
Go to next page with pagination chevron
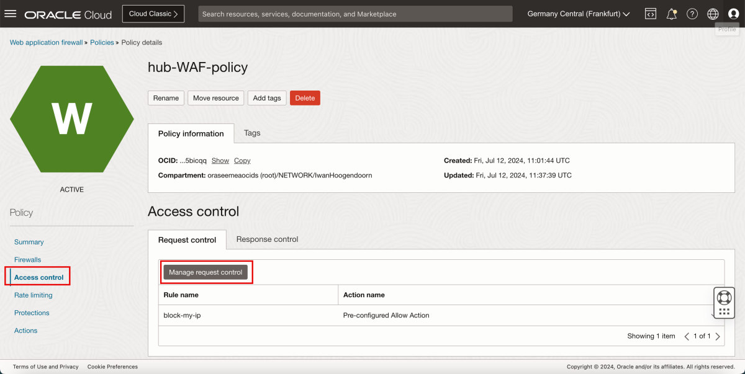click(717, 336)
